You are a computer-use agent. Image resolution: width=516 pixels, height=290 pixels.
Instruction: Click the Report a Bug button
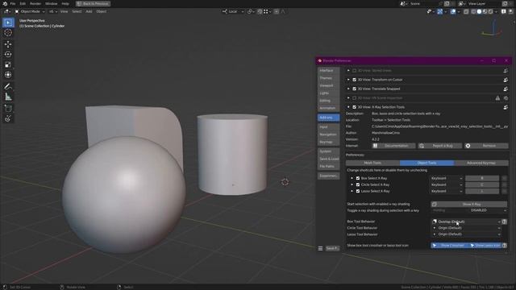(440, 146)
